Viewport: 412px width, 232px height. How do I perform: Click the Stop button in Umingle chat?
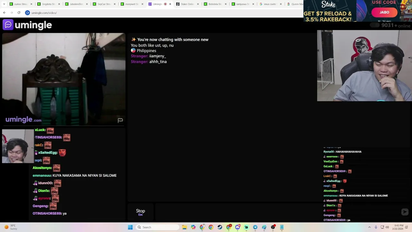pos(140,212)
